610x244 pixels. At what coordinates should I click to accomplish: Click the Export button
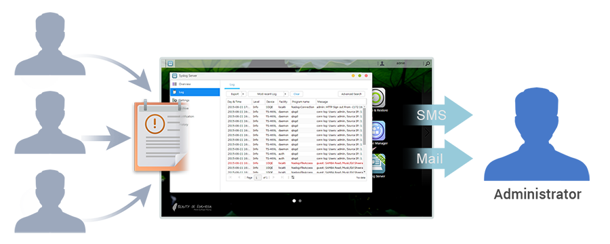[235, 94]
